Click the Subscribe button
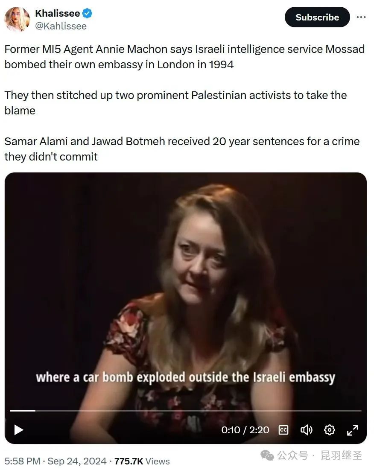Screen dimensions: 374x470 [x=317, y=17]
